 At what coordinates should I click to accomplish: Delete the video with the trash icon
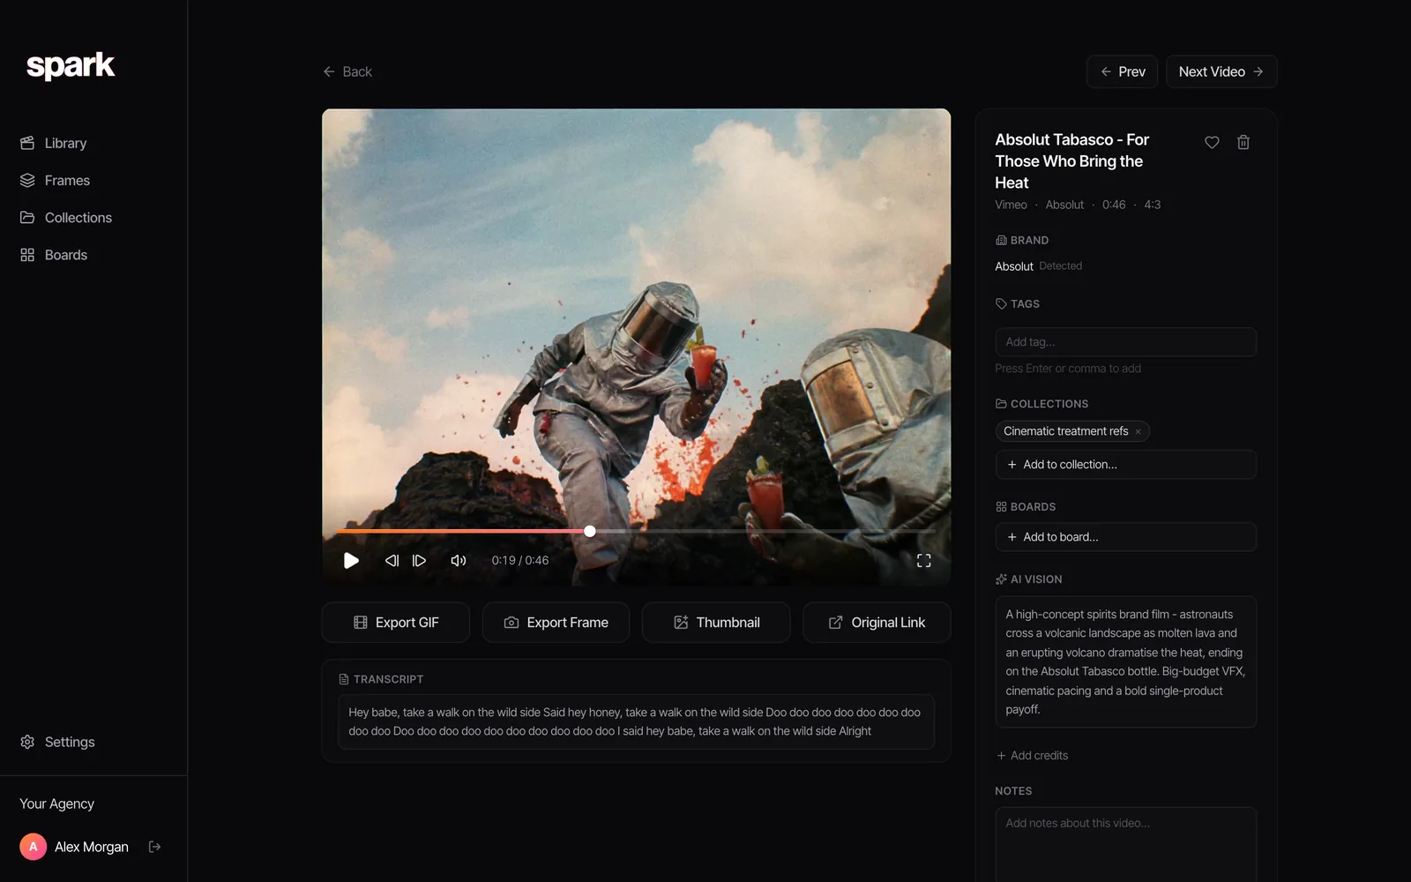click(1243, 142)
